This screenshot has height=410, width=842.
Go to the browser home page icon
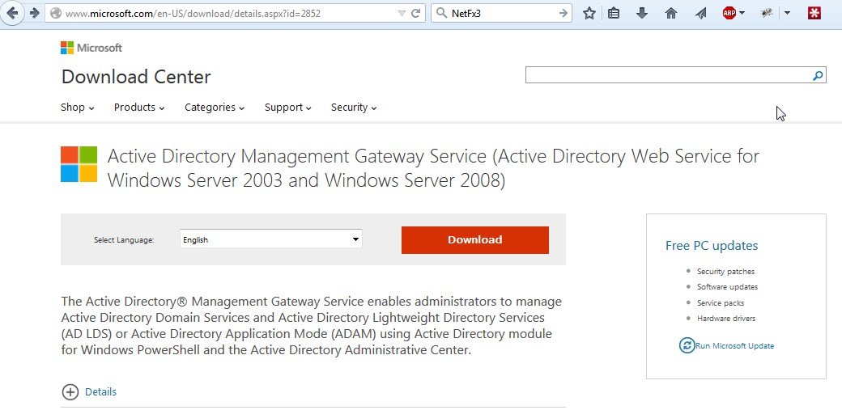(x=670, y=13)
